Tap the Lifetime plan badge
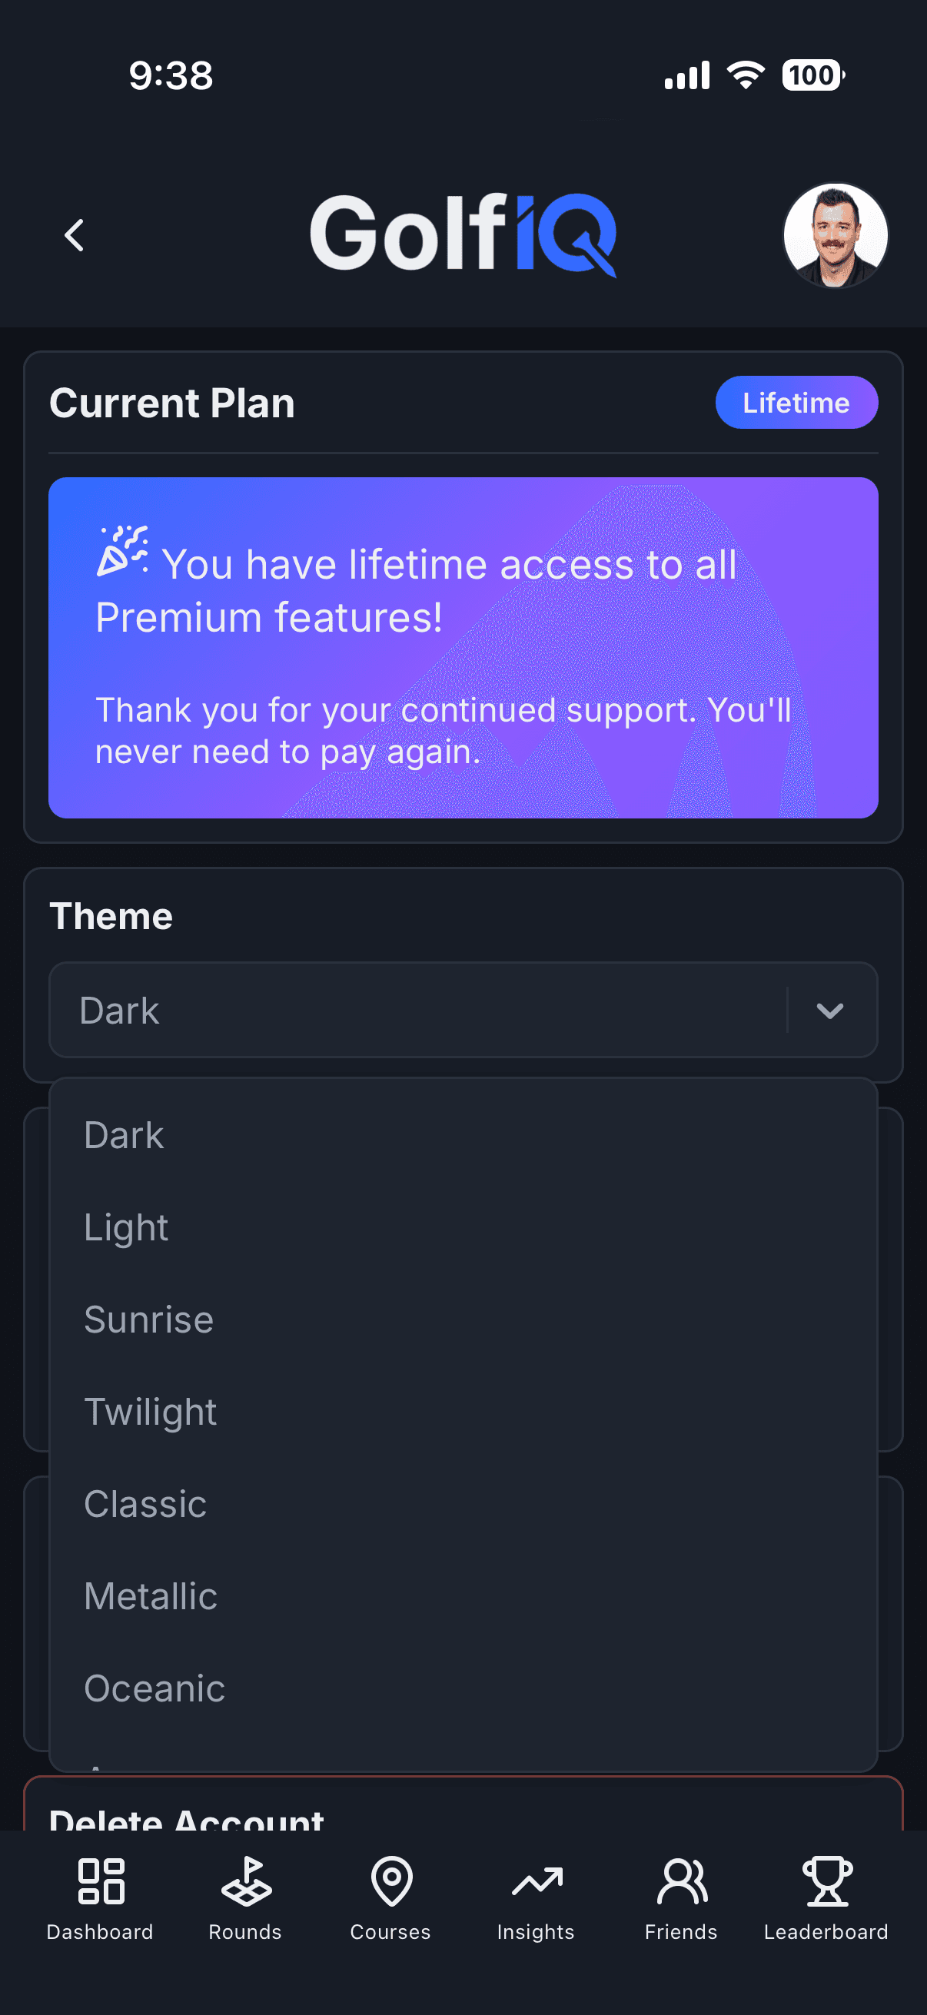This screenshot has height=2015, width=927. [796, 402]
